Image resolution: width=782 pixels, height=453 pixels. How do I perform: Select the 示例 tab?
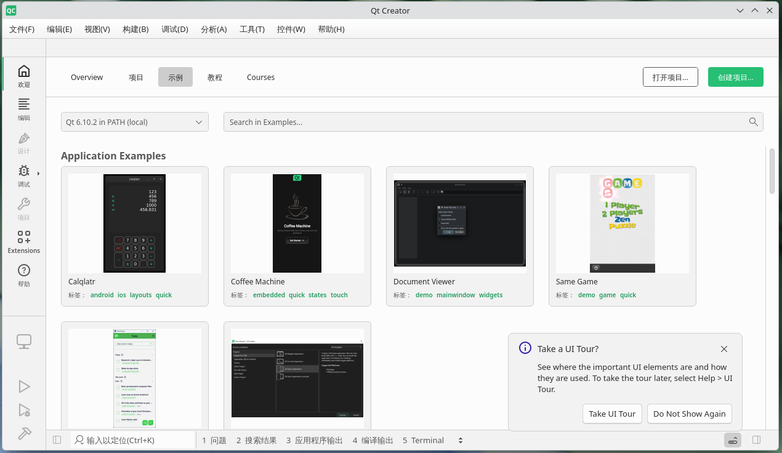(x=175, y=77)
